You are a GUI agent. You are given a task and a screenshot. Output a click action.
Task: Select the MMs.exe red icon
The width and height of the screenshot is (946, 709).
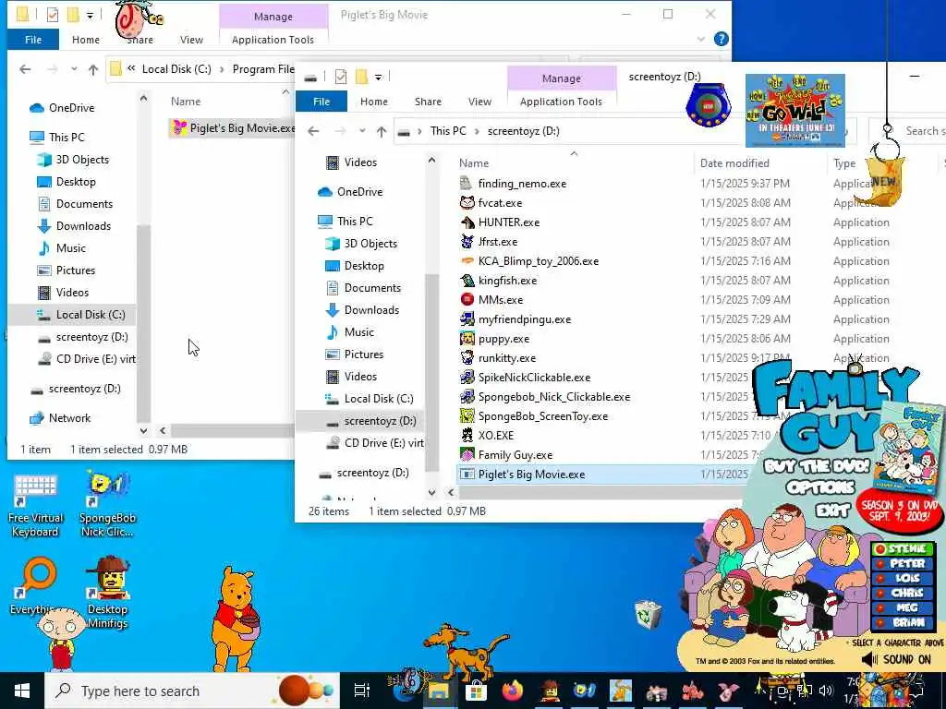(467, 300)
